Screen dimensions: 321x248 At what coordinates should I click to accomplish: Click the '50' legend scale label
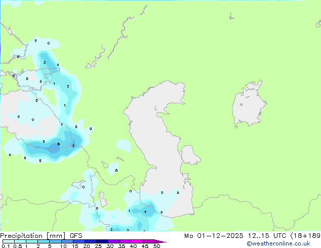[156, 246]
